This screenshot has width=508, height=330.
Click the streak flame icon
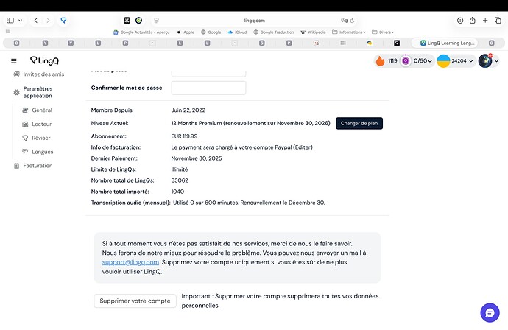click(x=380, y=61)
